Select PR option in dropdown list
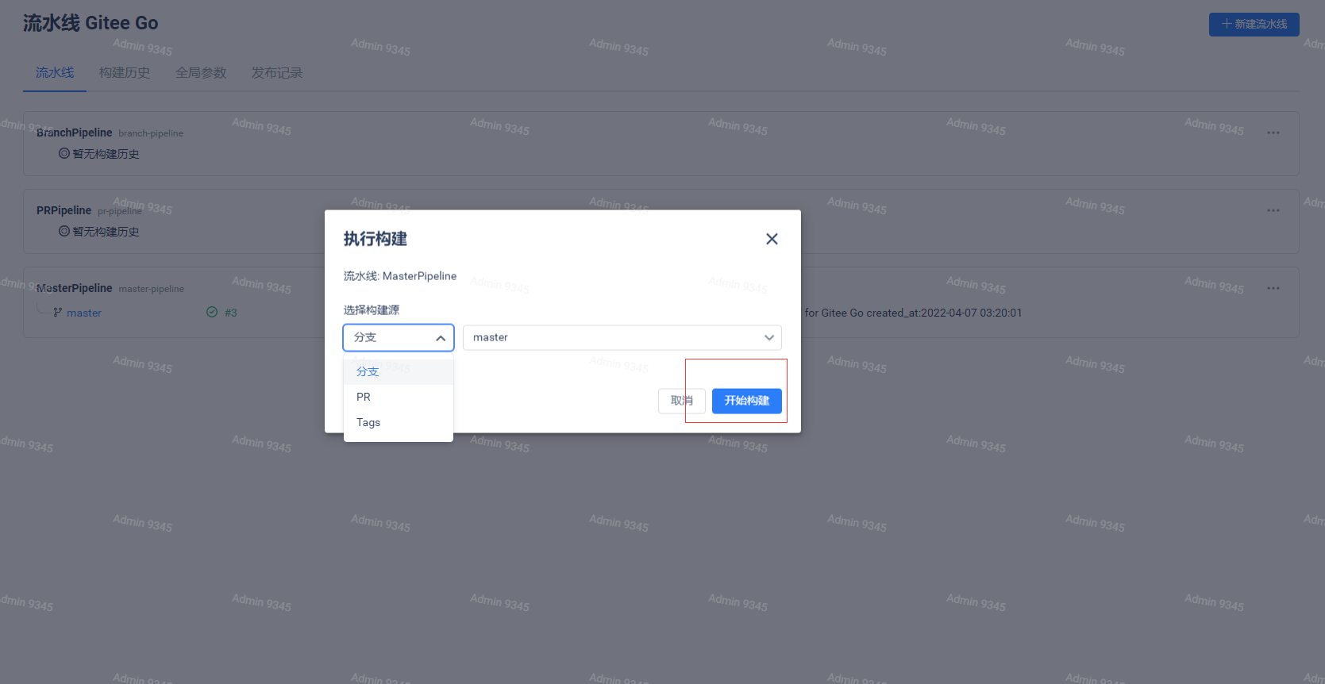The height and width of the screenshot is (684, 1325). (399, 397)
